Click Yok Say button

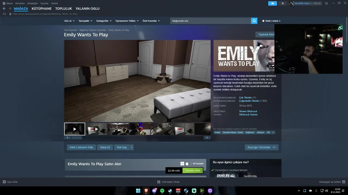pos(122,147)
